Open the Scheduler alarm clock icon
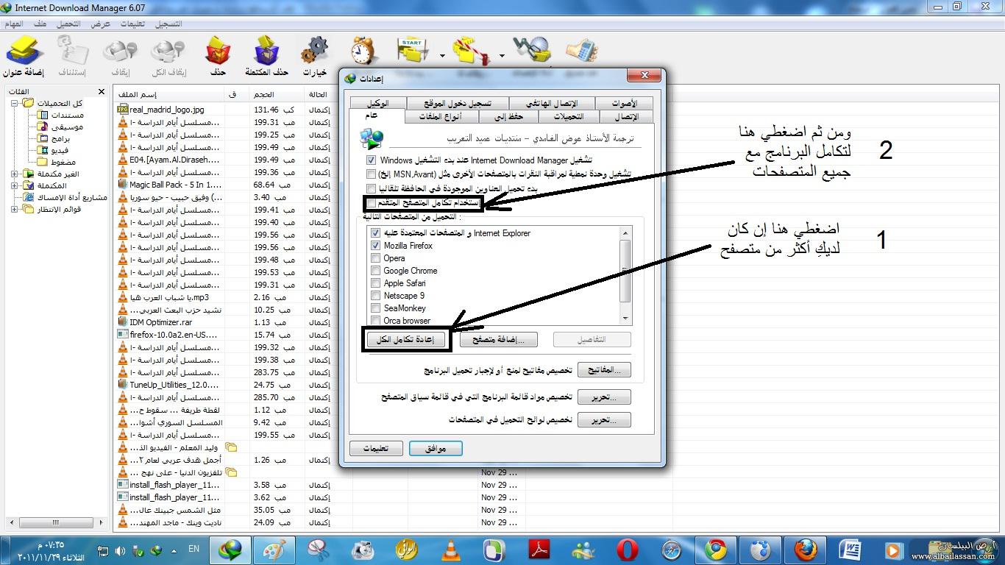The image size is (1005, 565). (x=362, y=51)
